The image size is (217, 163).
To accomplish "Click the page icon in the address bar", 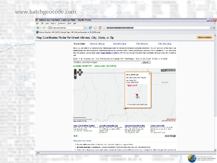I will click(x=105, y=28).
